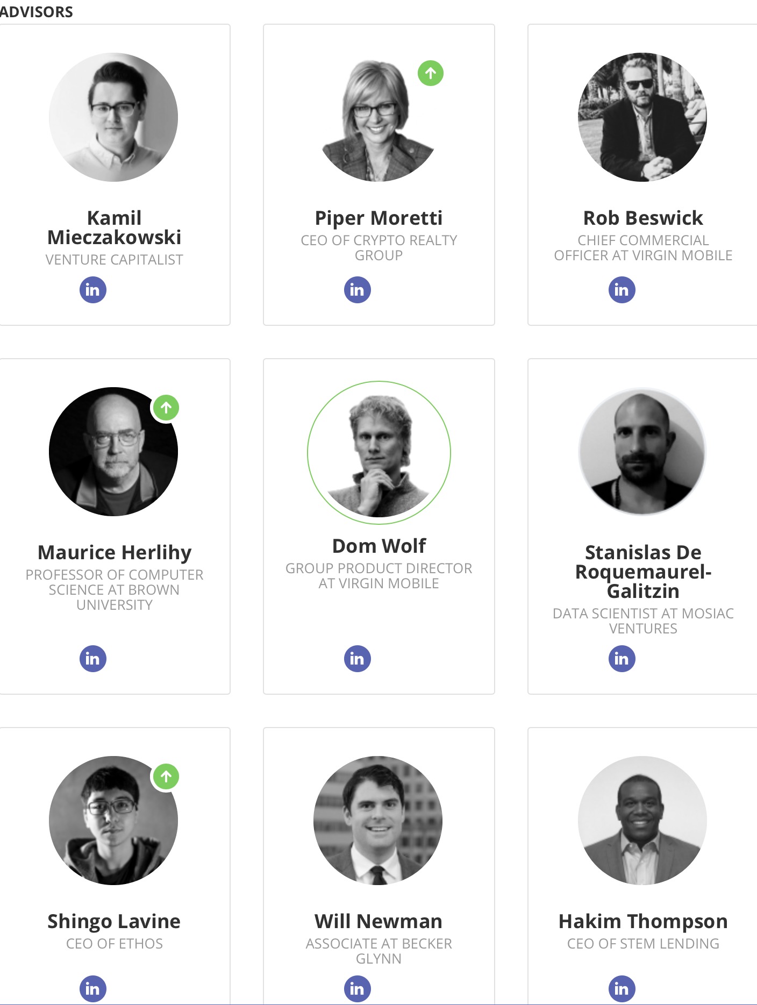
Task: Click the Maurice Herlihy name heading
Action: 115,552
